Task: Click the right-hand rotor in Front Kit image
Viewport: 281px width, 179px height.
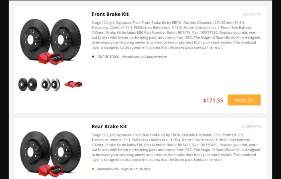Action: pos(65,39)
